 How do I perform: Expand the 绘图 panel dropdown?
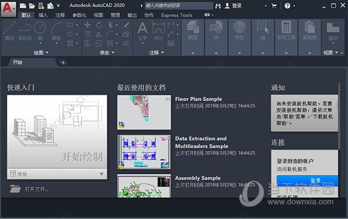tap(41, 53)
